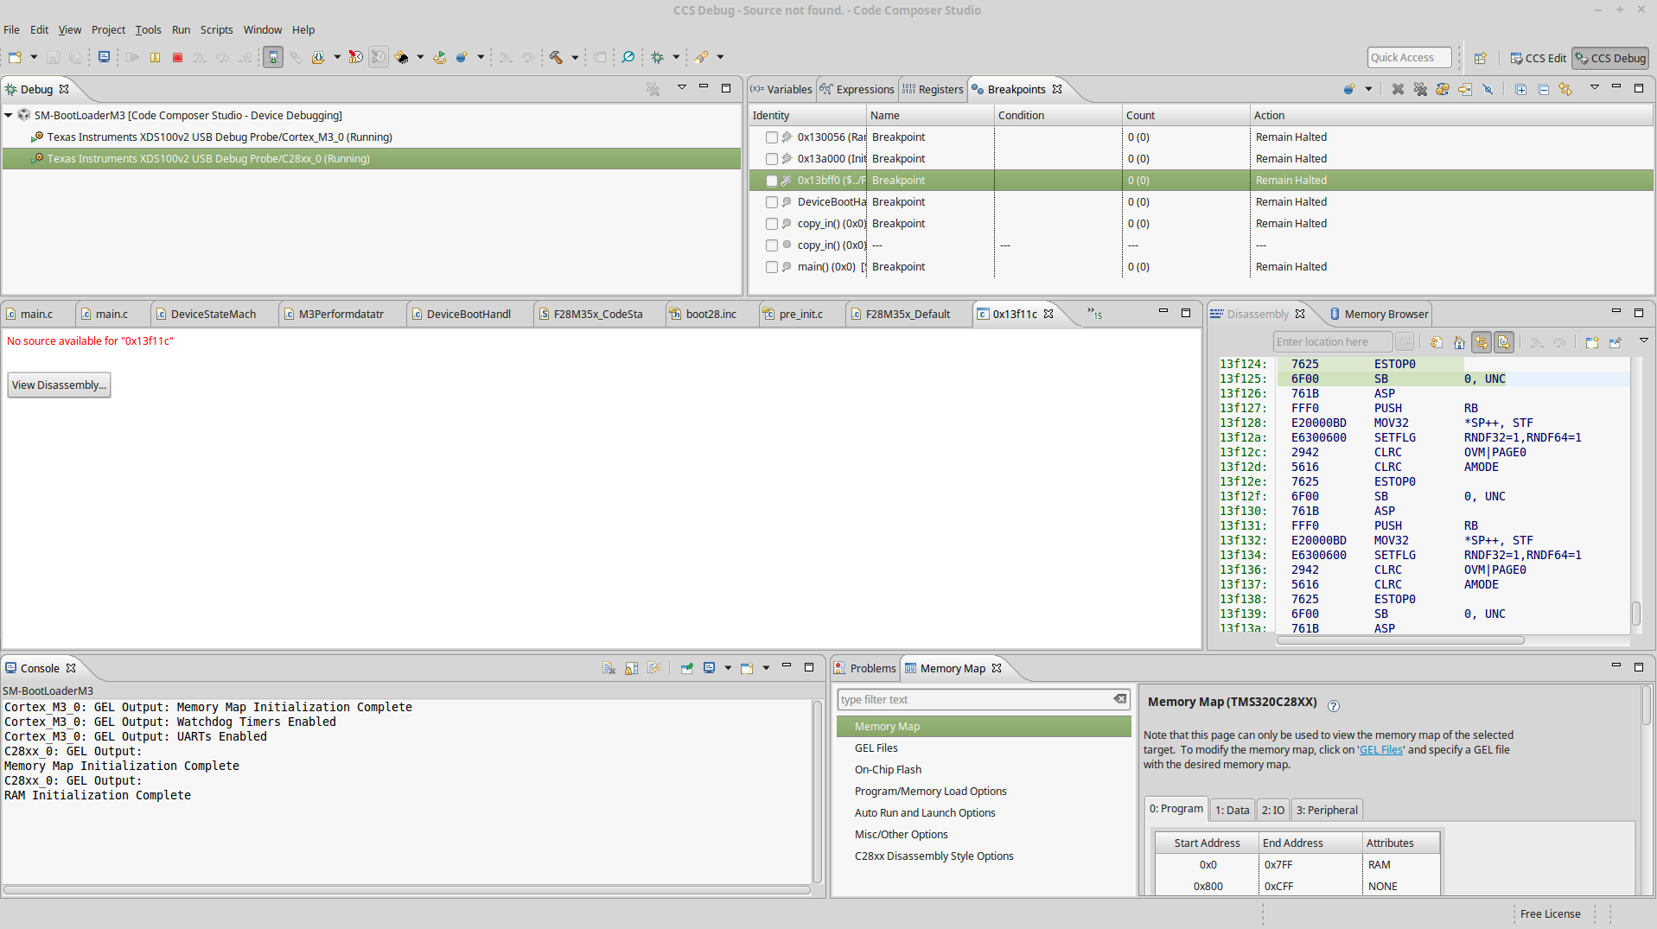The height and width of the screenshot is (929, 1657).
Task: Click Remove All Breakpoints icon
Action: 1420,89
